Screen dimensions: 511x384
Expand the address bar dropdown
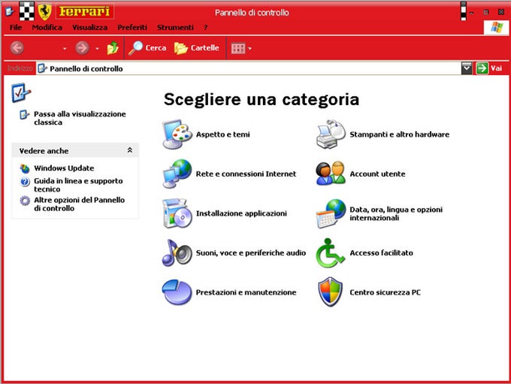click(x=467, y=68)
